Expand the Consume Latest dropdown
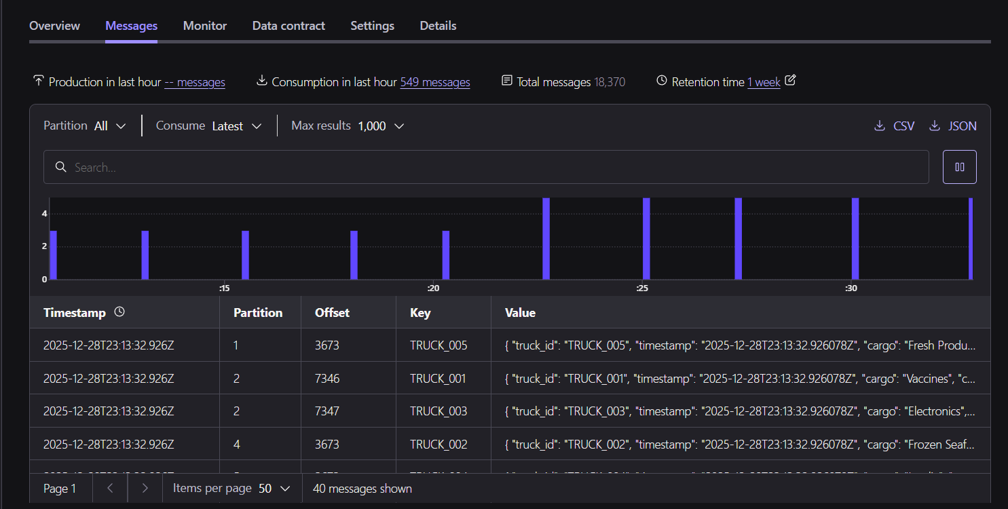1008x509 pixels. [208, 126]
